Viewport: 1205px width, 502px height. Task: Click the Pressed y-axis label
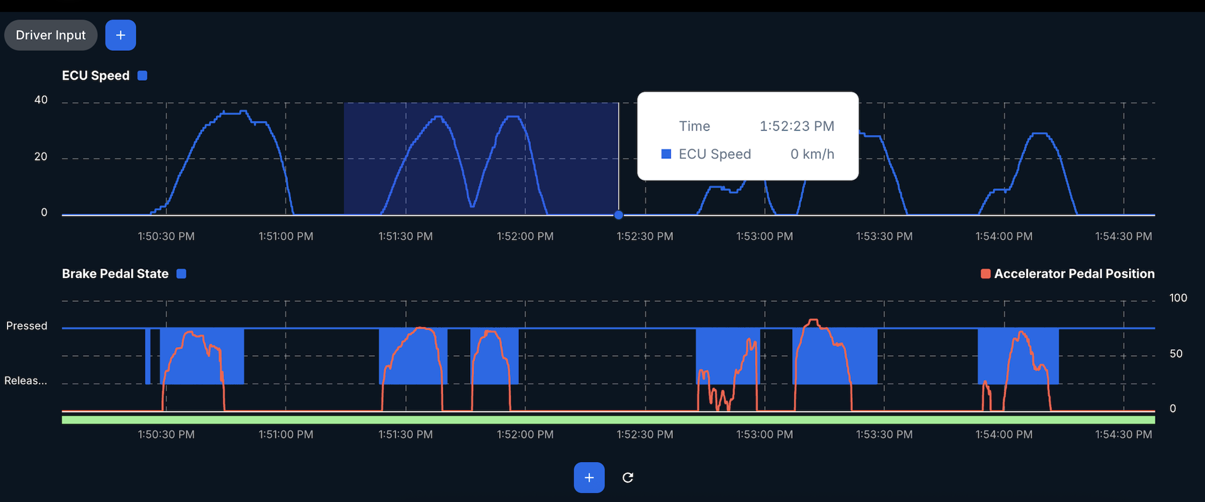tap(26, 326)
